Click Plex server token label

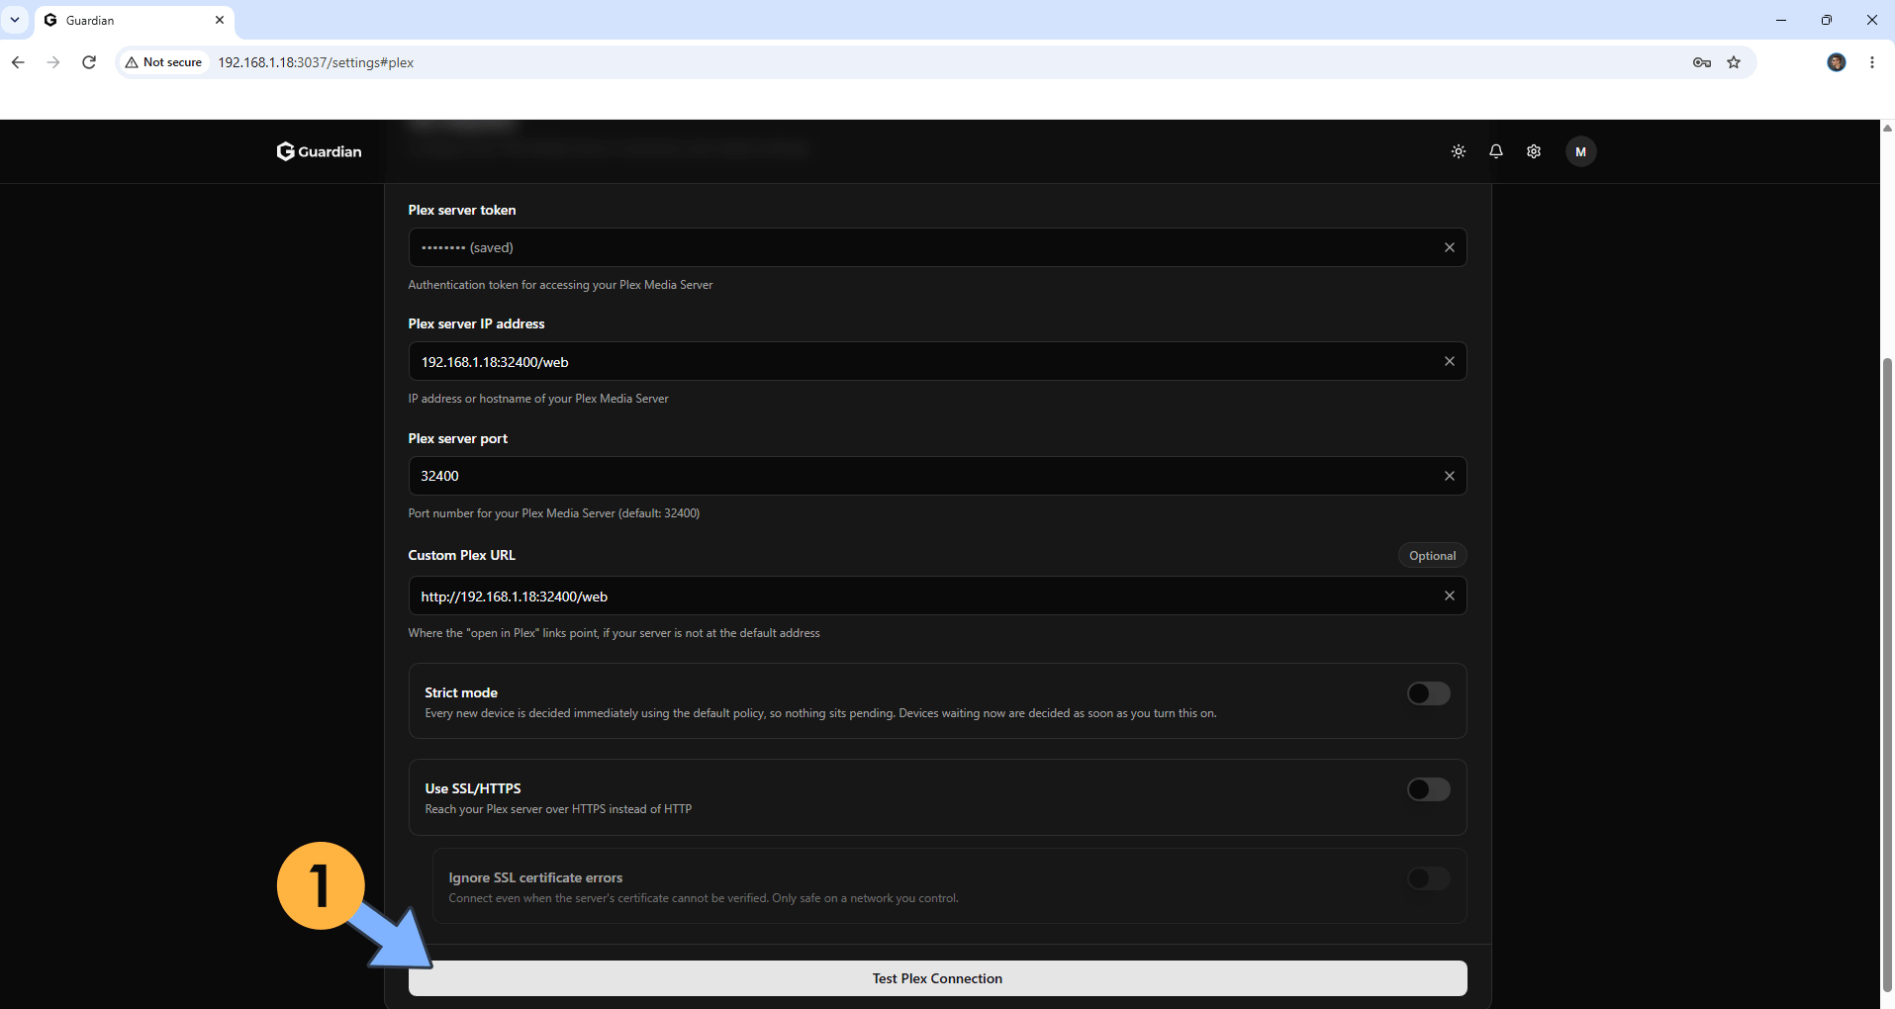pos(462,210)
